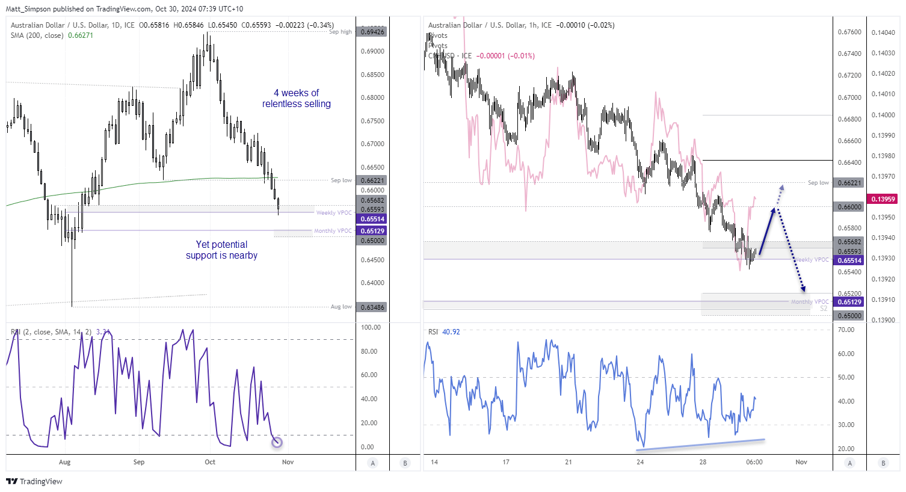Screen dimensions: 906x492
Task: Click the 100.00 level on the daily RSI scale
Action: tap(371, 328)
